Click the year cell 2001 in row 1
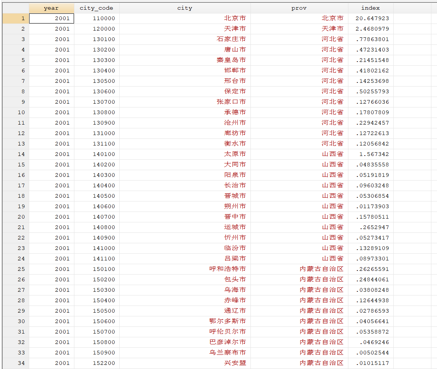Screen dimensions: 437x369 point(52,18)
